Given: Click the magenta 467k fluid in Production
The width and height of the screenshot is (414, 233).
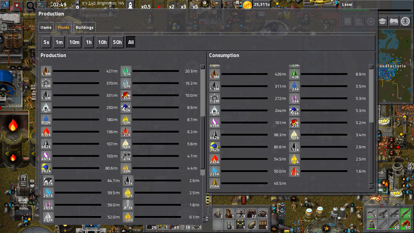Looking at the screenshot, I should click(46, 156).
